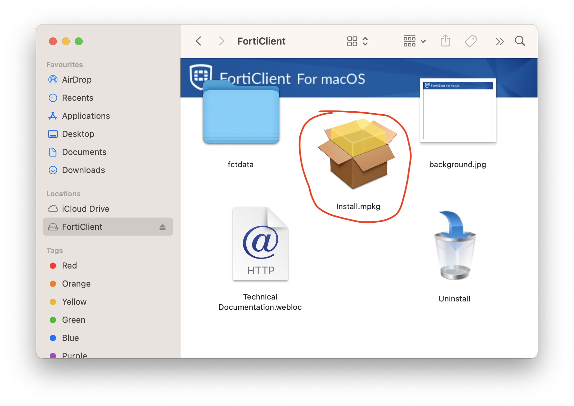Screen dimensions: 574x406
Task: Click the Applications sidebar icon
Action: pyautogui.click(x=53, y=116)
